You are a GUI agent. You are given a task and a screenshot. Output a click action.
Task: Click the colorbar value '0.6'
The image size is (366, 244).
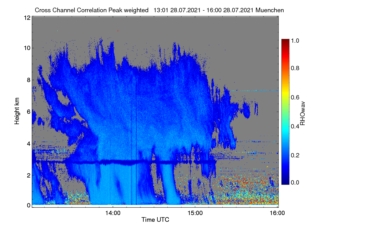(x=295, y=97)
